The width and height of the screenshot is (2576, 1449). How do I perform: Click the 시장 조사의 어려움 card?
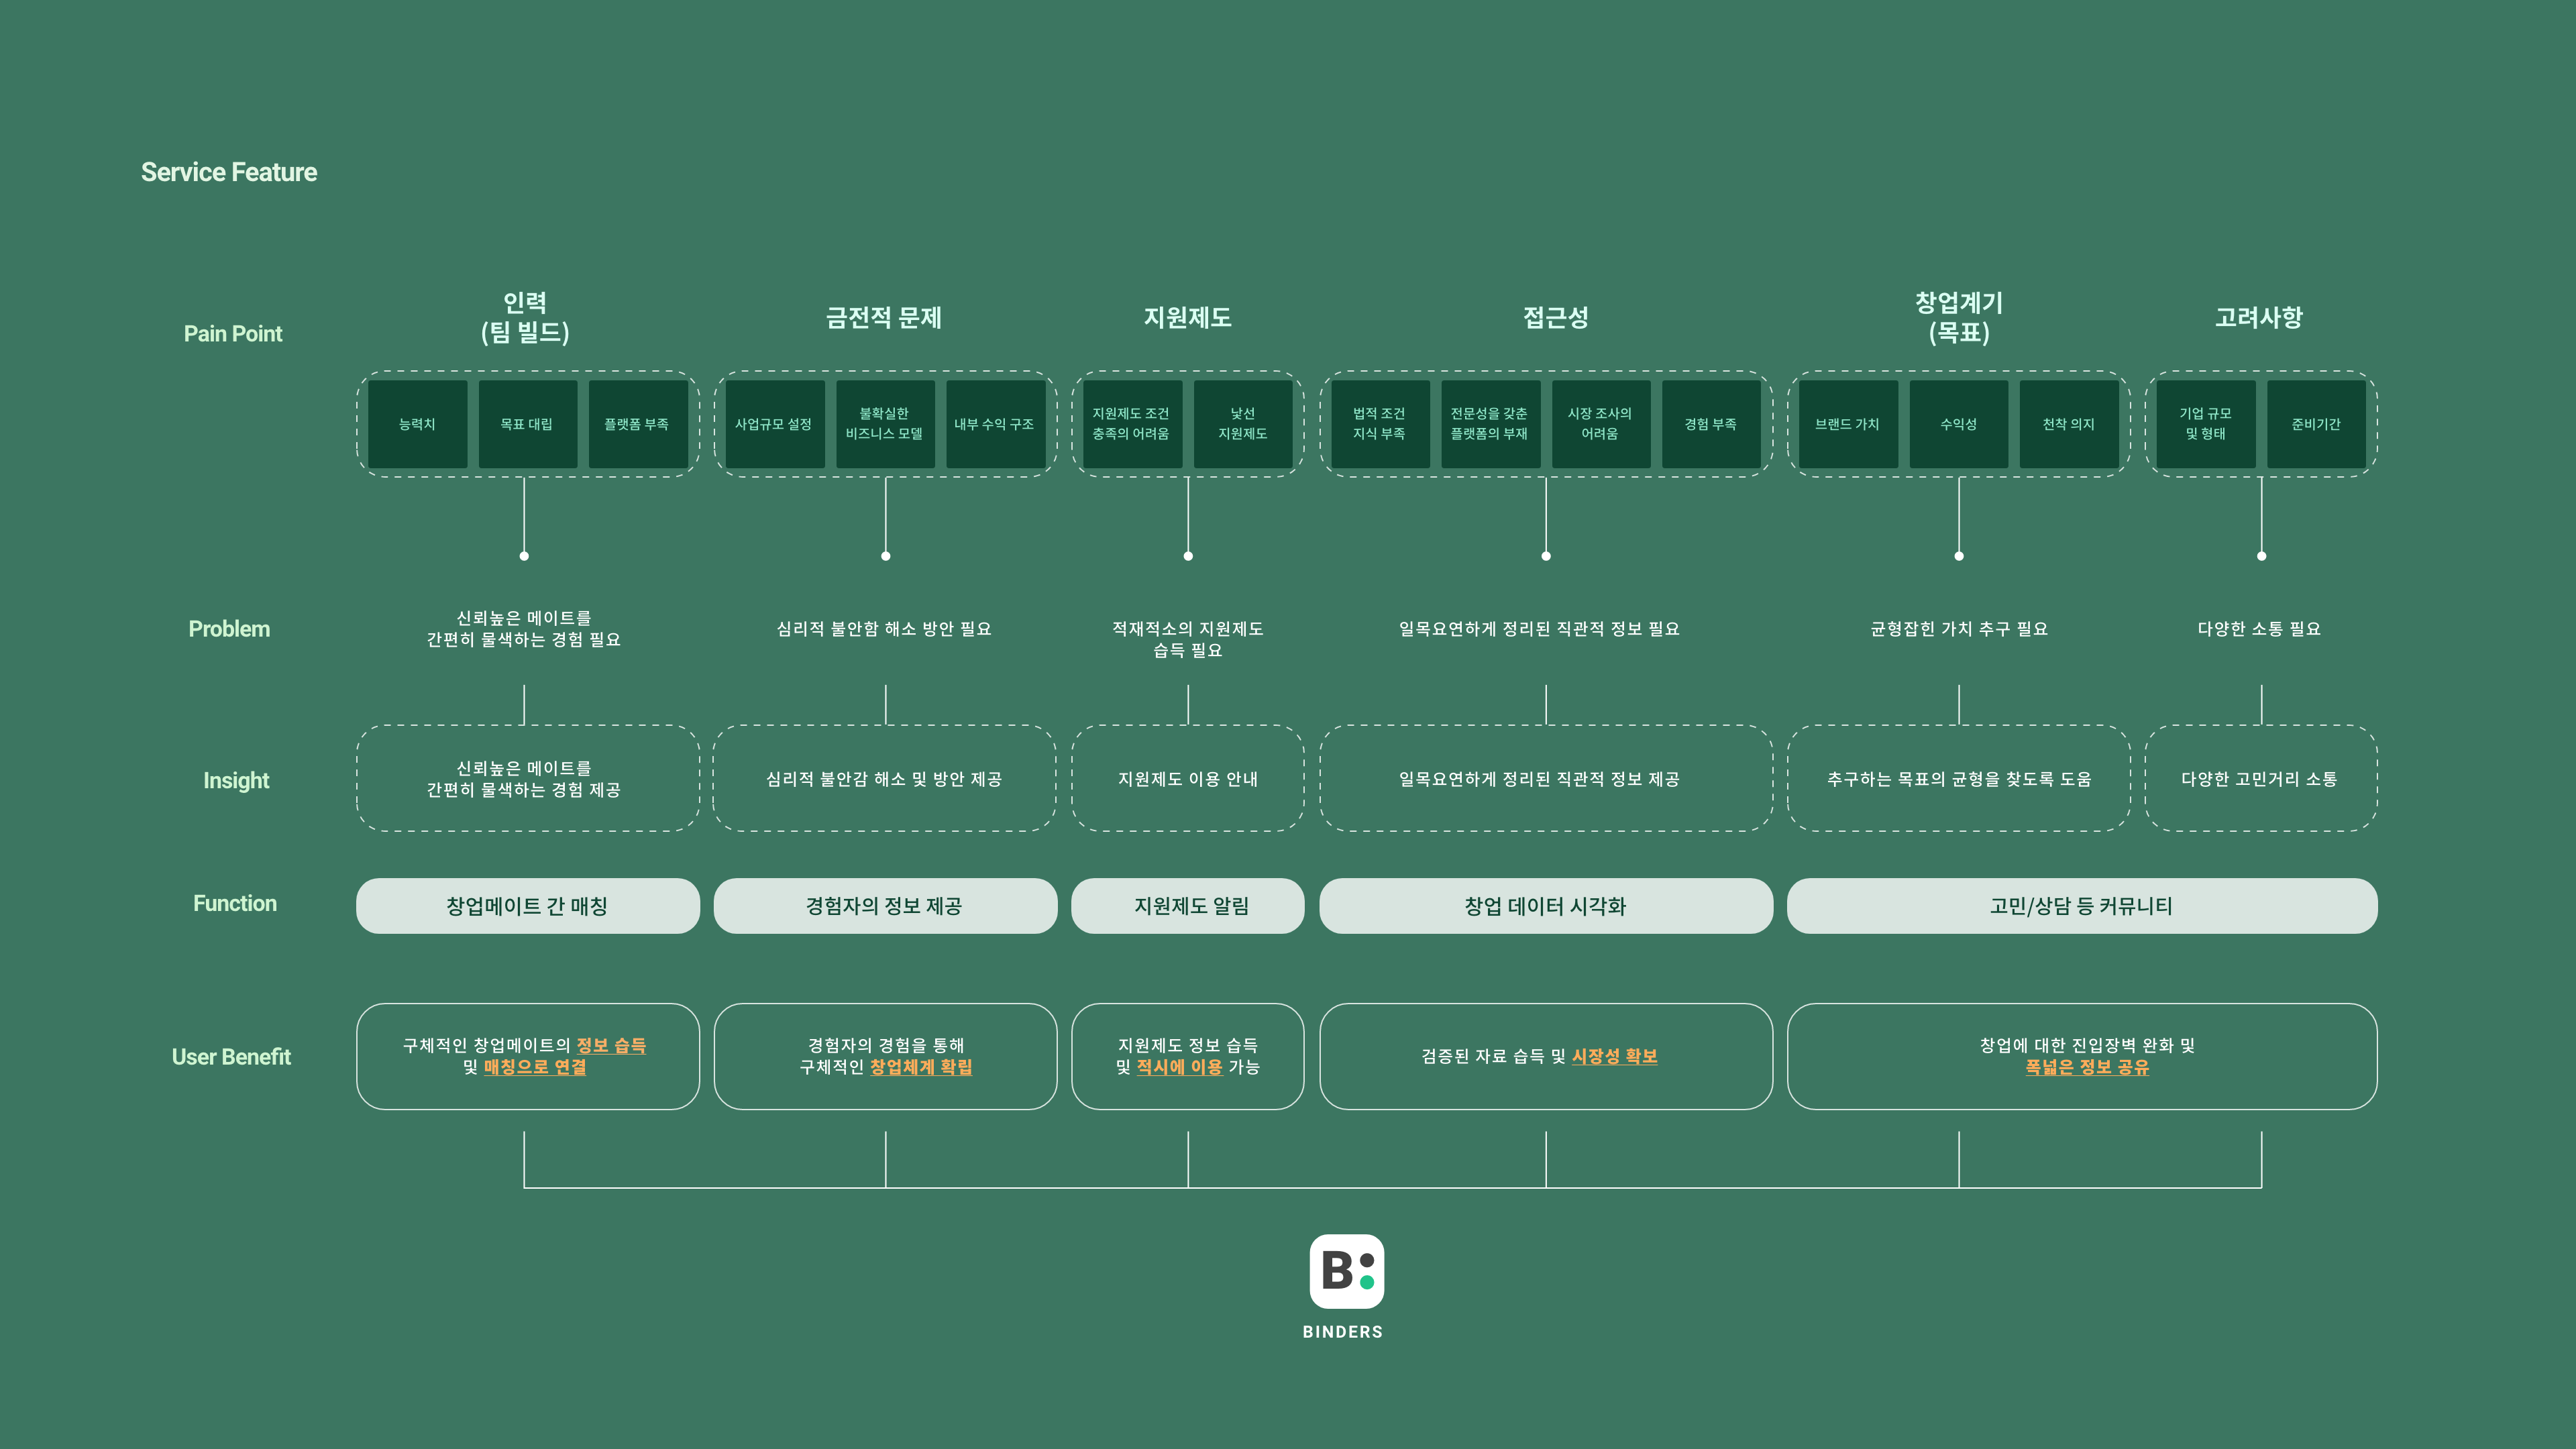(1601, 424)
